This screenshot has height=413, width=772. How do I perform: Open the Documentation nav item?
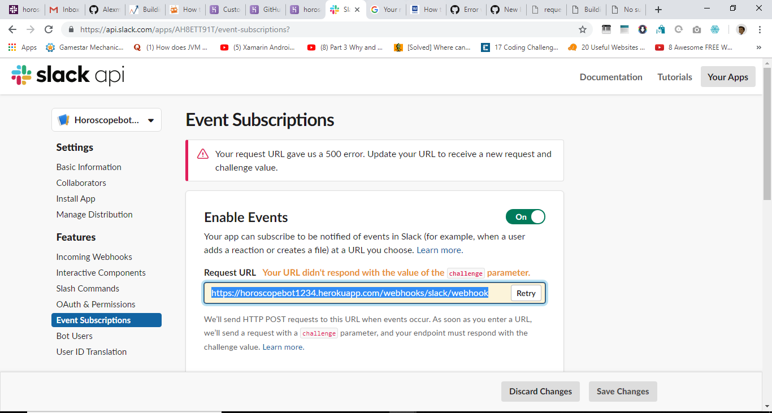click(611, 76)
